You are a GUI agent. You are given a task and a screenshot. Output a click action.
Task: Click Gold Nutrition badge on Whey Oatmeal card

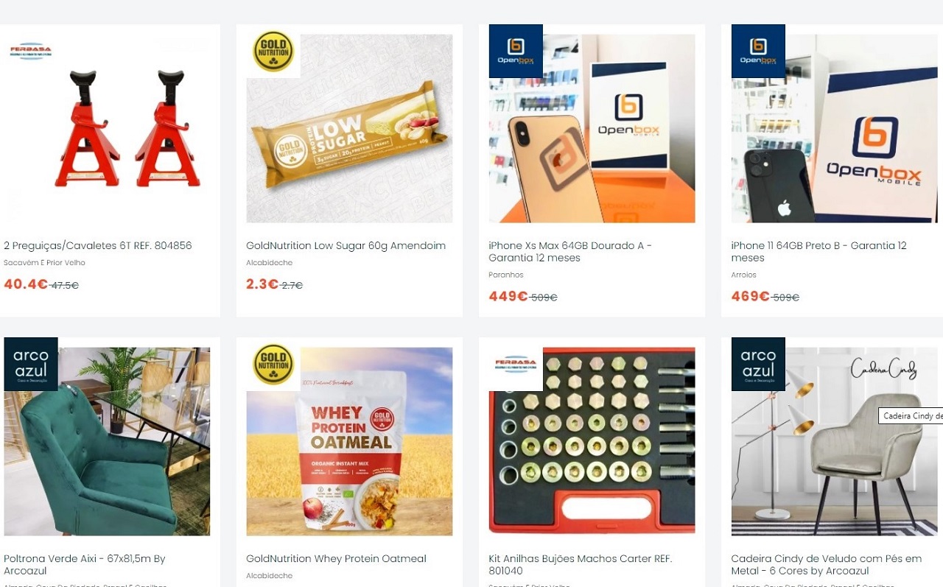pos(273,364)
